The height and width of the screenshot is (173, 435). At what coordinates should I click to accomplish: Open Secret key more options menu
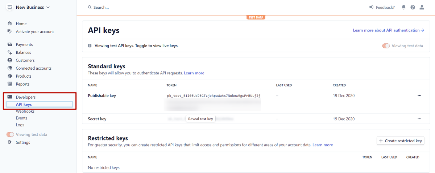click(419, 119)
